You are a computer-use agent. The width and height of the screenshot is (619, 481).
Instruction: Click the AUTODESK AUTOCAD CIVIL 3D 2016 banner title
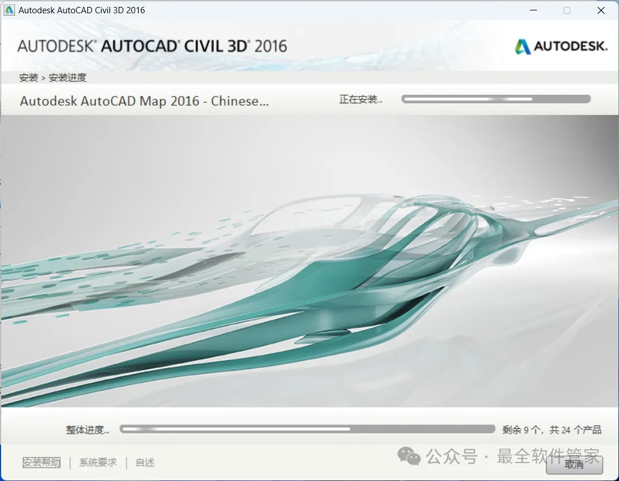pos(152,47)
